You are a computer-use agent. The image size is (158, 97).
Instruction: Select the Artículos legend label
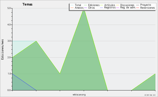(x=110, y=5)
